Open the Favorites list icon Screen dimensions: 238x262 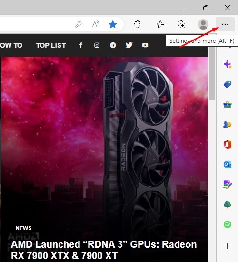pos(160,24)
